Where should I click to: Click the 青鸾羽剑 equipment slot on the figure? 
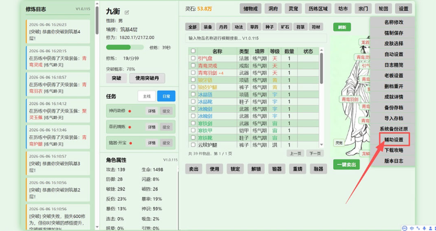click(x=350, y=99)
